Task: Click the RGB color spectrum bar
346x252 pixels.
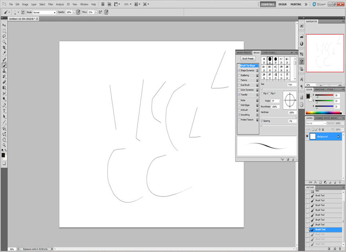Action: pos(323,113)
